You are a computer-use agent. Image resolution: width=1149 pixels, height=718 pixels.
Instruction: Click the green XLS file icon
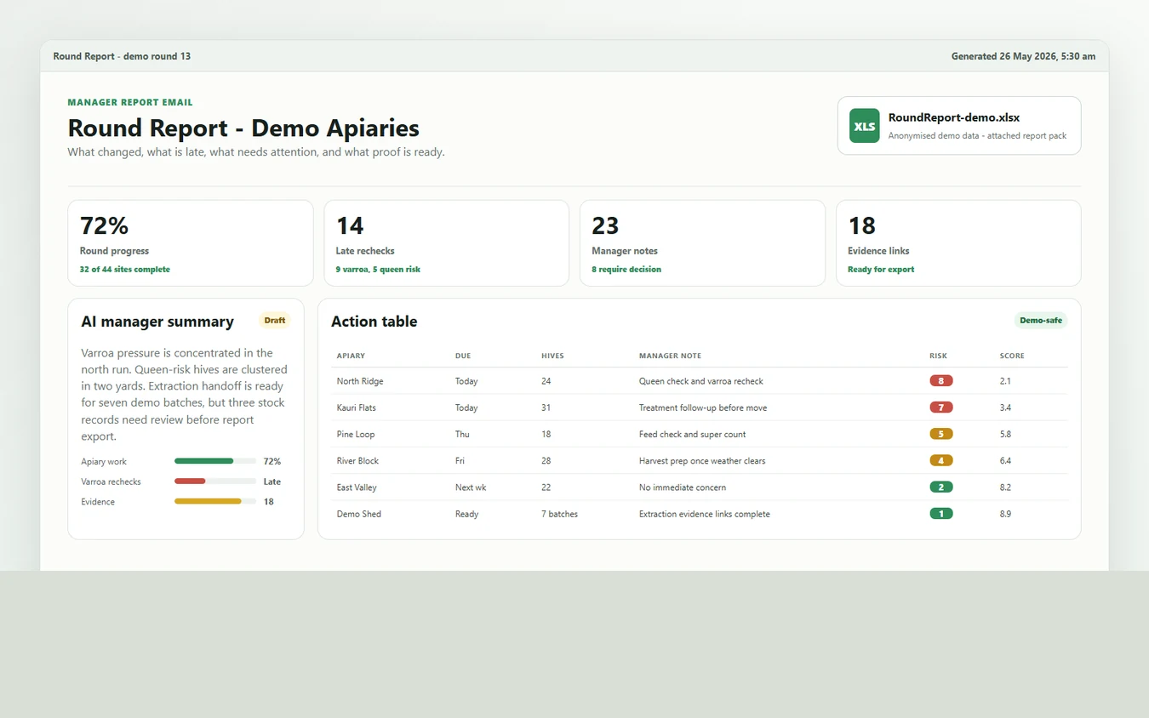click(864, 126)
